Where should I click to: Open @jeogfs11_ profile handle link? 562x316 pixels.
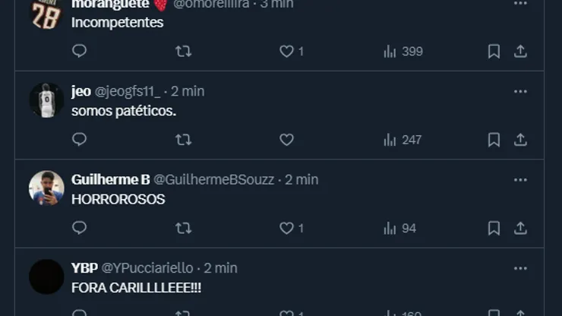(x=128, y=91)
